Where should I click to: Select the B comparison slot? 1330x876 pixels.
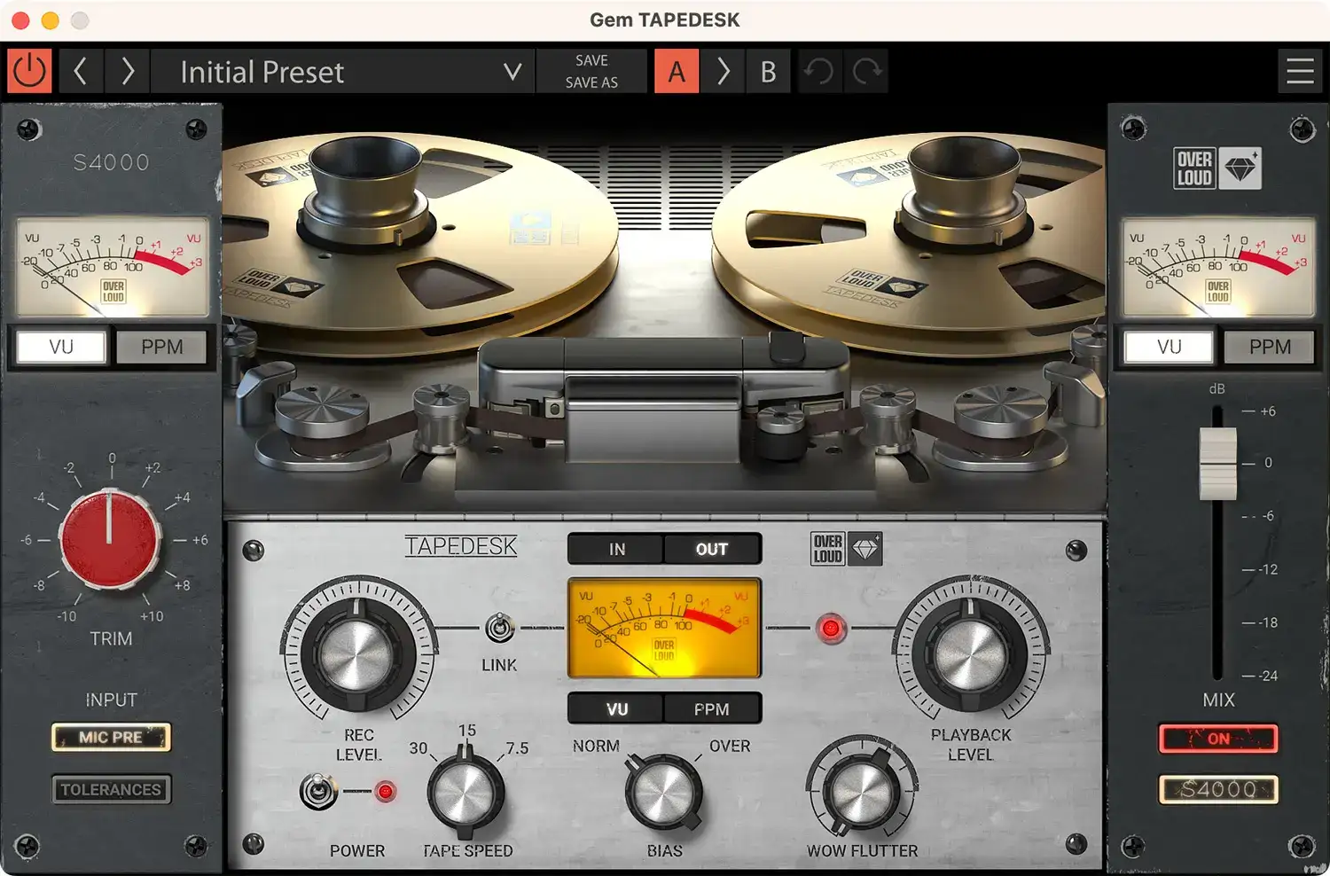[x=769, y=71]
